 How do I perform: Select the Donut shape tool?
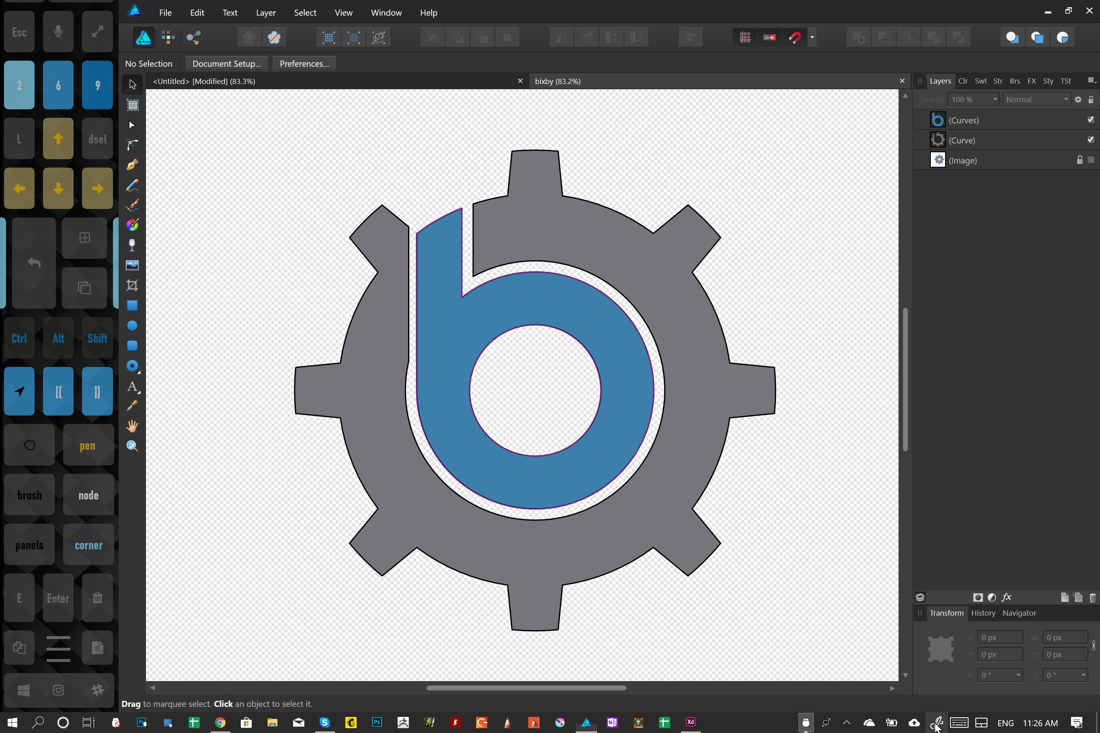pyautogui.click(x=132, y=366)
